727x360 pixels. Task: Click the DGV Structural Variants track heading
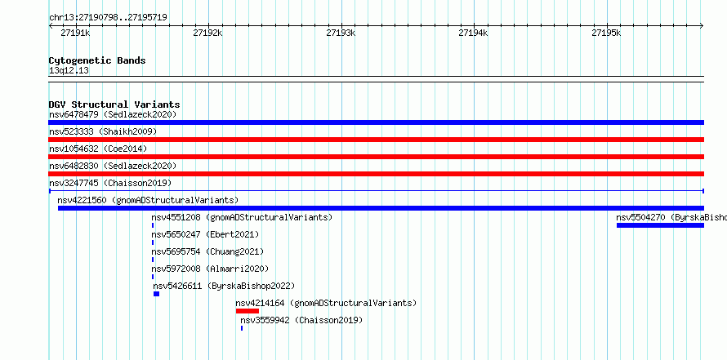click(x=114, y=104)
